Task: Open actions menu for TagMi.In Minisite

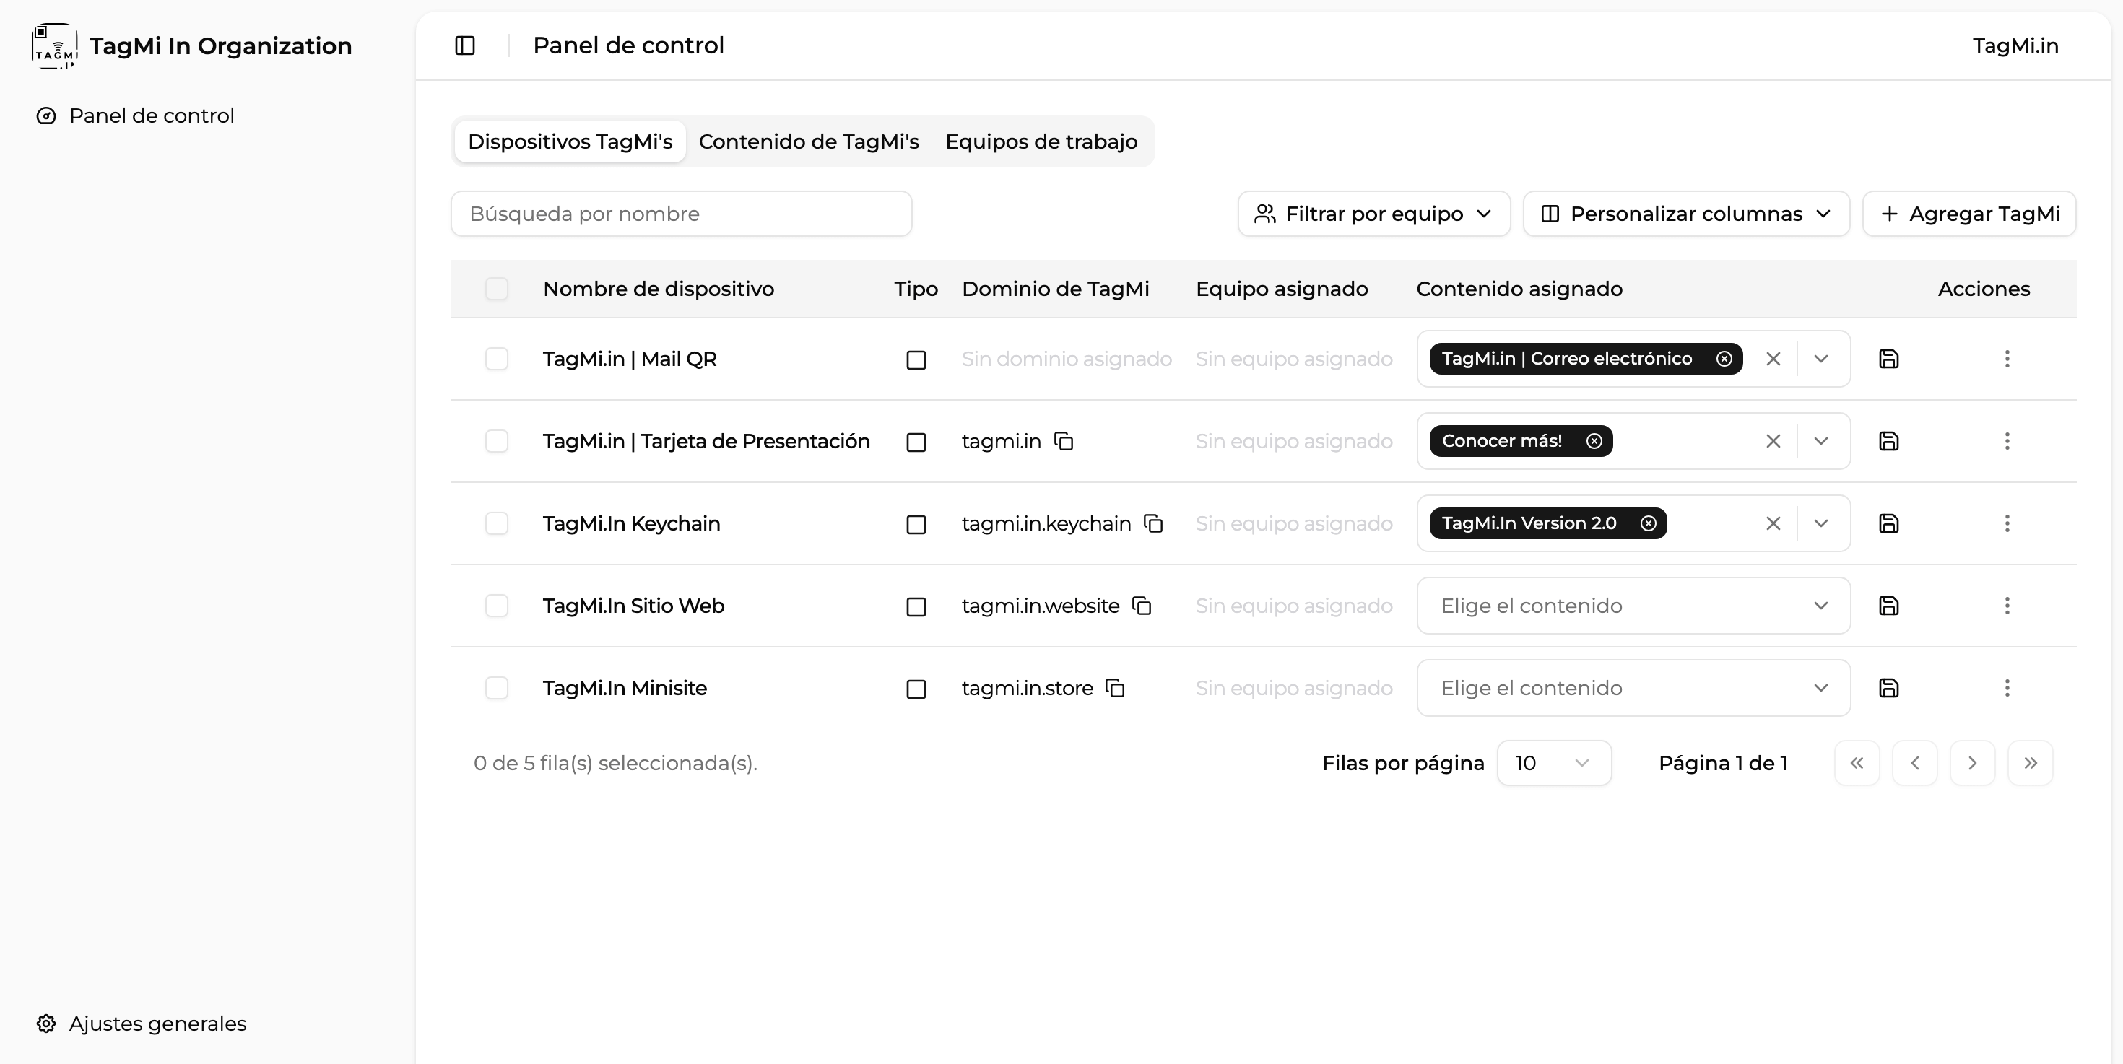Action: [x=2007, y=689]
